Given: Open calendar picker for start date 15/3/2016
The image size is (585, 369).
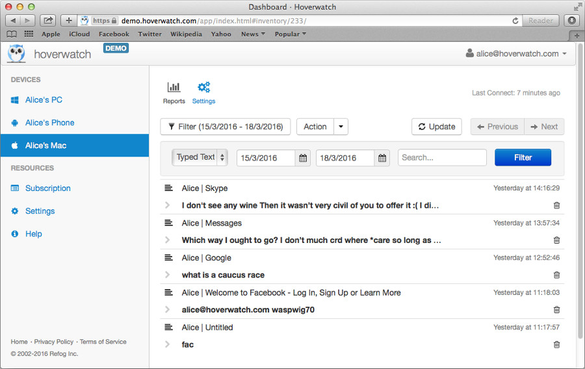Looking at the screenshot, I should [x=303, y=158].
